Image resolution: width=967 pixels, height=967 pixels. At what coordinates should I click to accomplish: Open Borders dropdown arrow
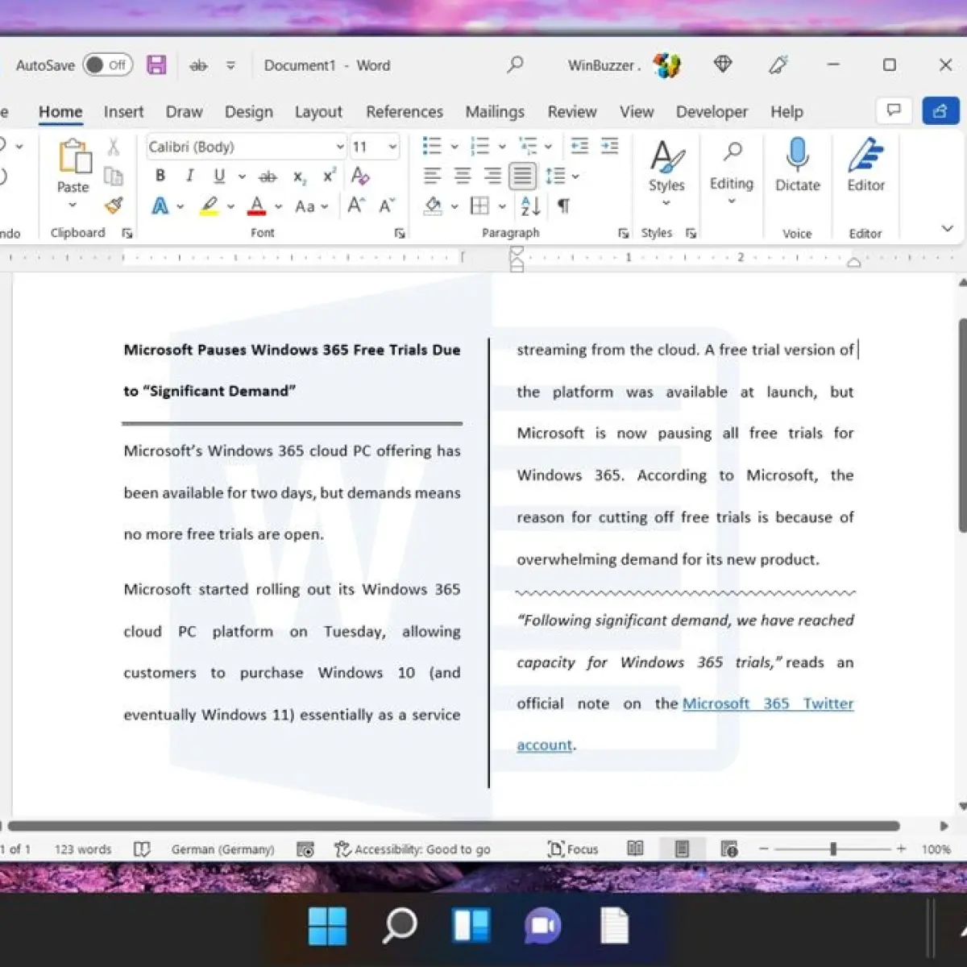pyautogui.click(x=501, y=206)
